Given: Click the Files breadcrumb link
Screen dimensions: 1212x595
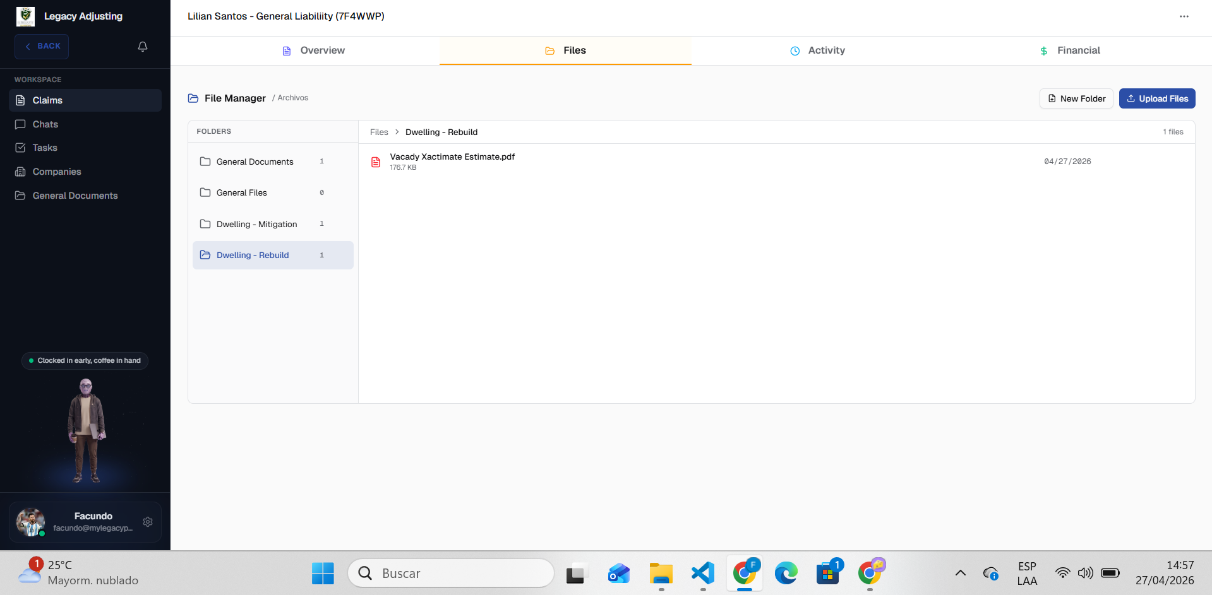Looking at the screenshot, I should [x=379, y=132].
